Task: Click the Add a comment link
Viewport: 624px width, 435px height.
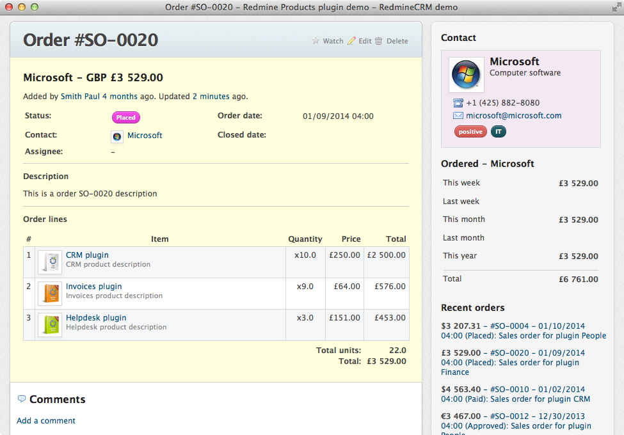Action: click(x=46, y=421)
